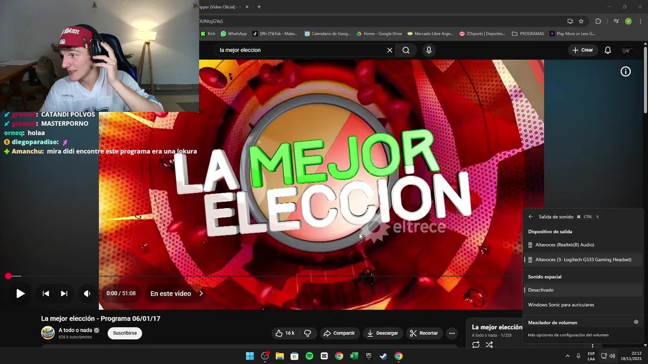Image resolution: width=648 pixels, height=364 pixels.
Task: Select Desactivado spatial sound option
Action: point(582,290)
